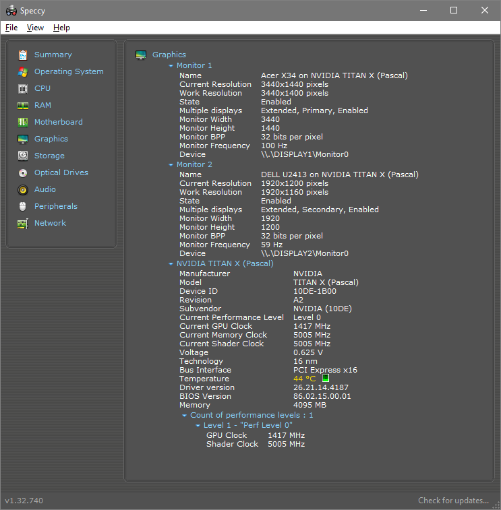Click the Summary clipboard icon

(23, 55)
